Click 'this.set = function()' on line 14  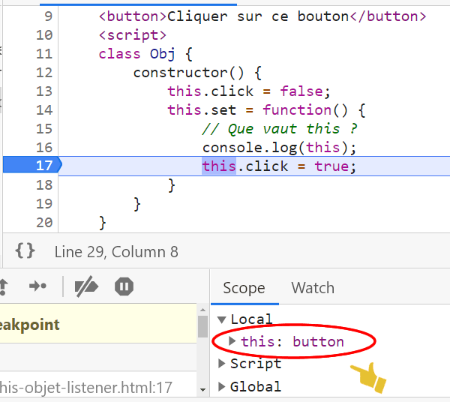click(258, 110)
